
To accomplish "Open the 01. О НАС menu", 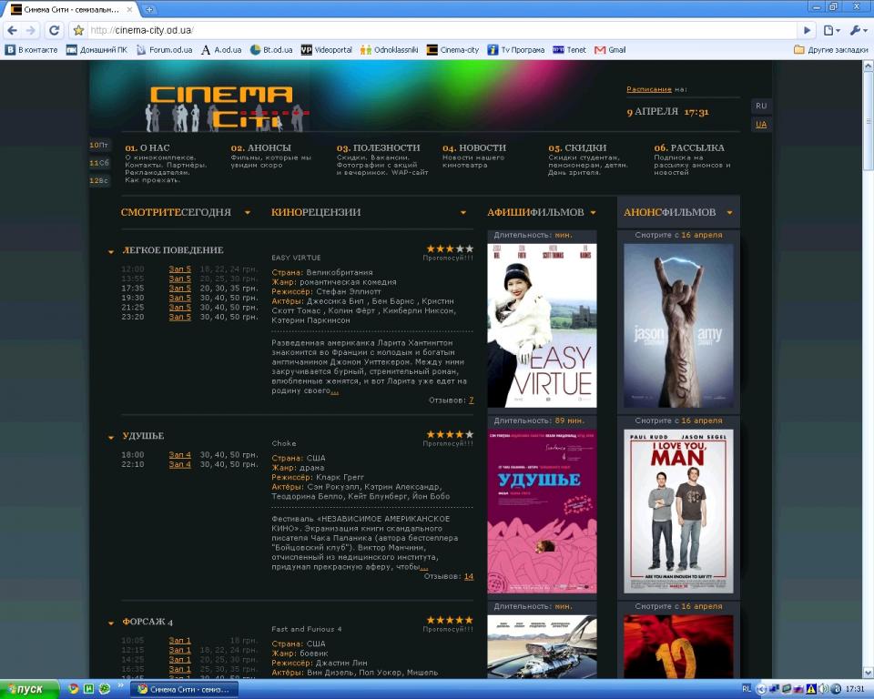I will coord(147,147).
